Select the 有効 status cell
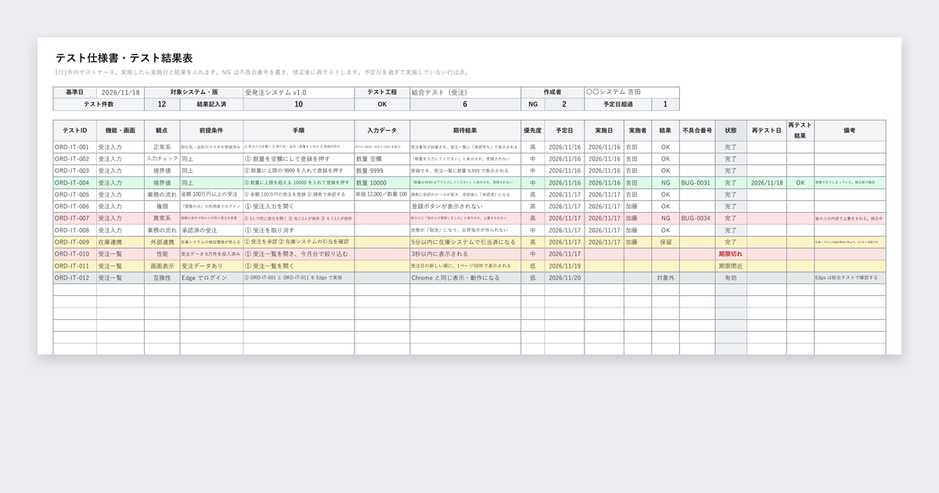 (731, 278)
